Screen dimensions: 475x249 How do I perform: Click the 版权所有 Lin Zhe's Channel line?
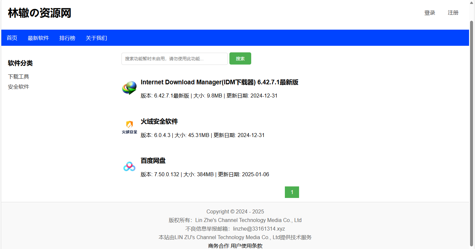click(x=235, y=220)
